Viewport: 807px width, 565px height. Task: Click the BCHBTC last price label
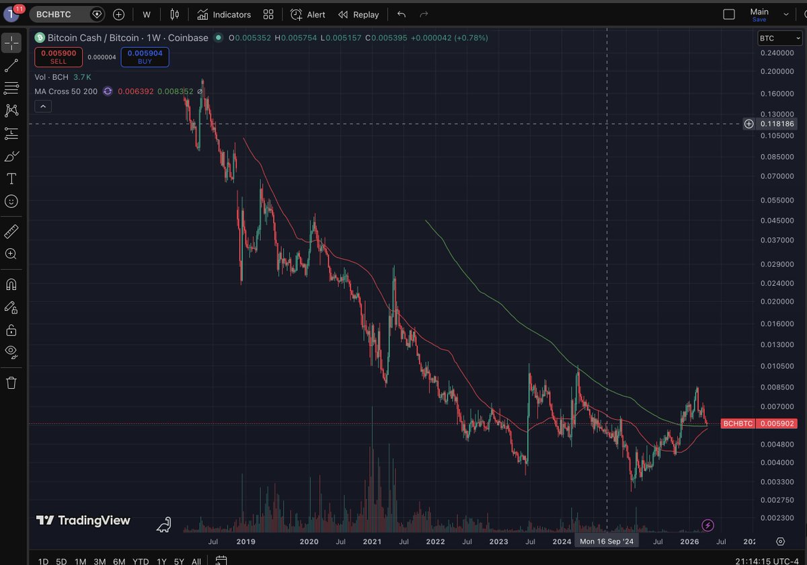760,424
